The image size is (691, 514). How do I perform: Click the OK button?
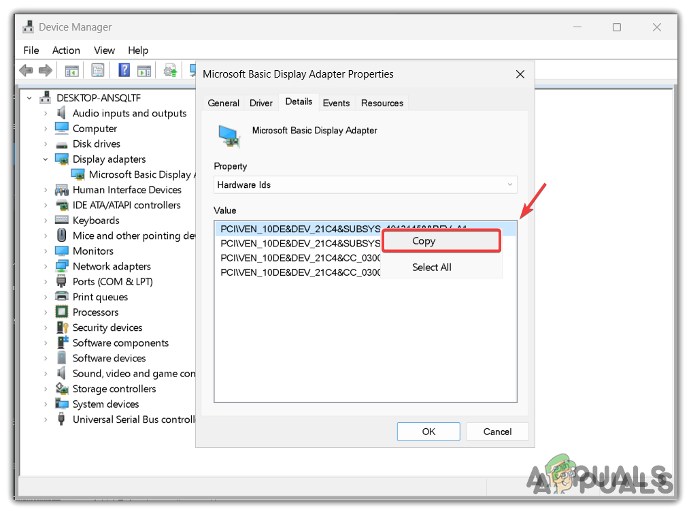(428, 432)
